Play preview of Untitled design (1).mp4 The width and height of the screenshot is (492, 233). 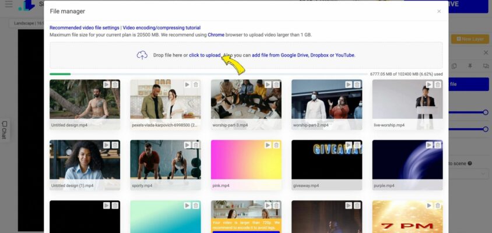tap(107, 145)
